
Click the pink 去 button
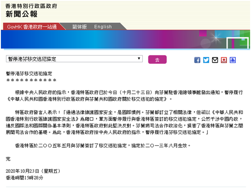(x=157, y=60)
